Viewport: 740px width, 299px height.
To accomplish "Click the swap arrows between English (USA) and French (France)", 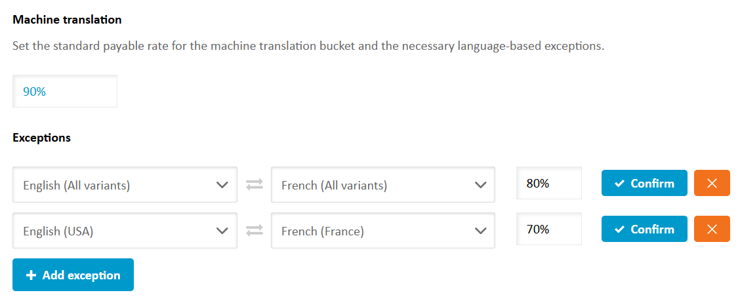I will click(x=255, y=230).
